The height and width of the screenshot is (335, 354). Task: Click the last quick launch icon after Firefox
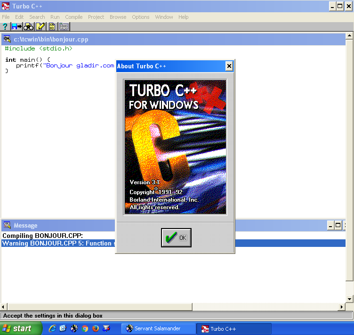pos(106,328)
